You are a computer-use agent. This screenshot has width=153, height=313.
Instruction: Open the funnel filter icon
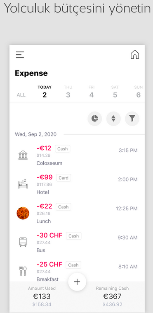[132, 119]
